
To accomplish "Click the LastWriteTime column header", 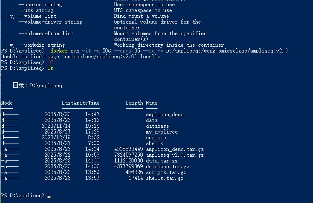I will (81, 103).
